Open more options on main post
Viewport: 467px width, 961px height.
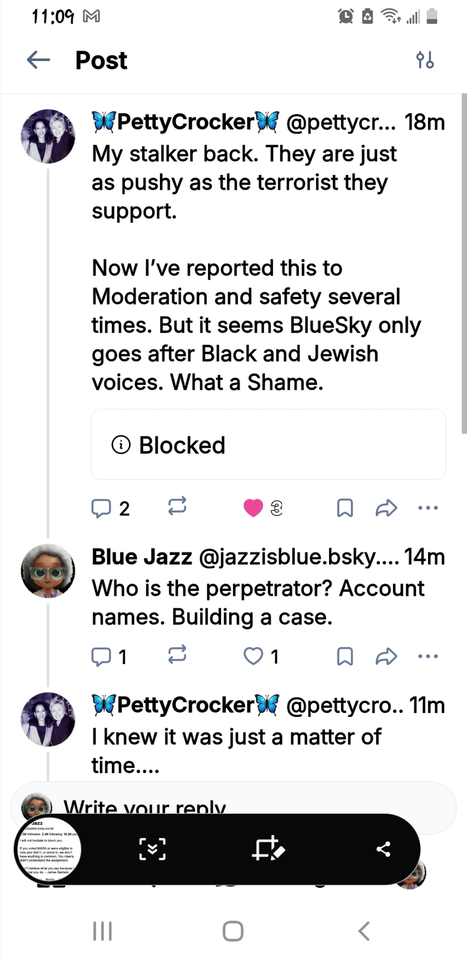point(428,508)
